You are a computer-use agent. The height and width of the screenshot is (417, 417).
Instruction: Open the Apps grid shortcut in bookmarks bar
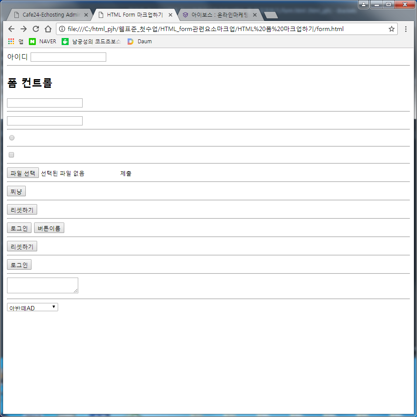(x=15, y=42)
